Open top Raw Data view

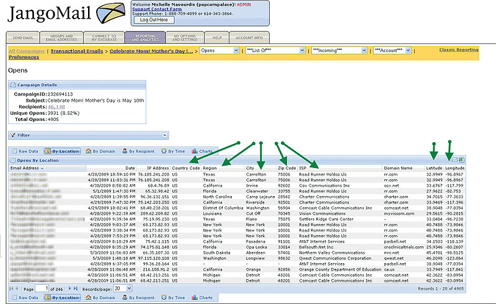click(25, 151)
